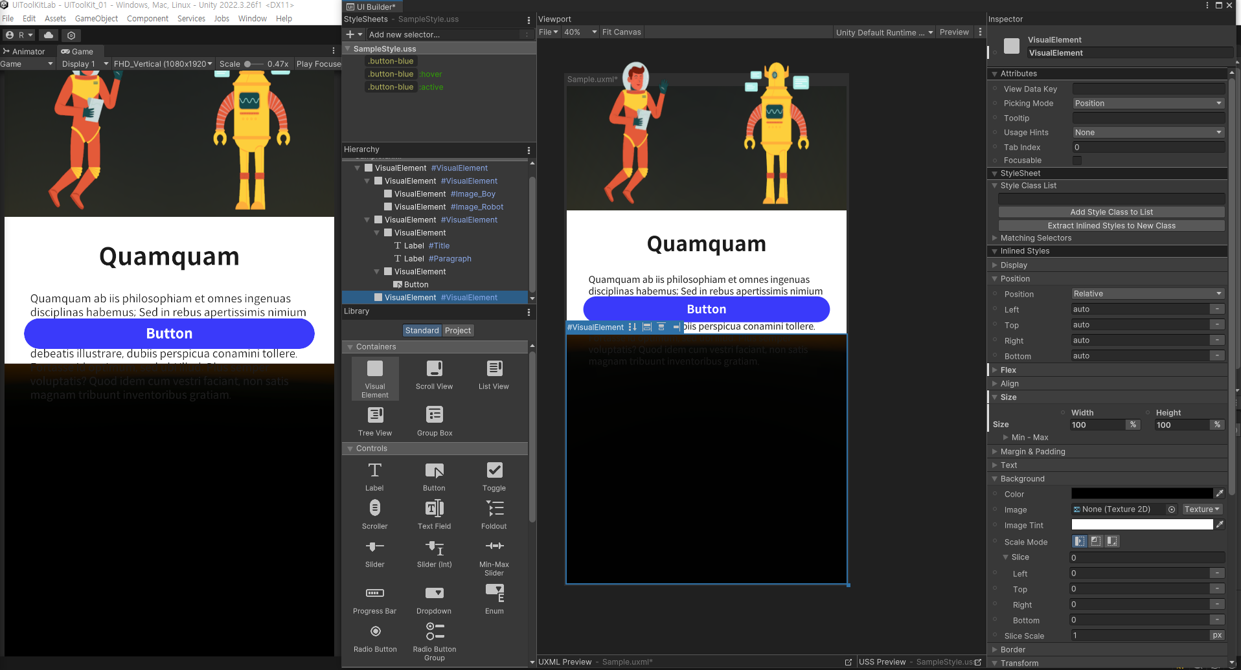
Task: Choose the first Scale Mode option
Action: pyautogui.click(x=1080, y=541)
